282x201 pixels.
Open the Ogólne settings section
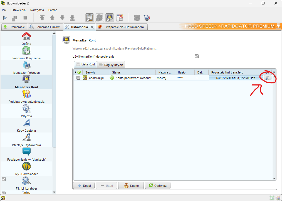tap(26, 38)
